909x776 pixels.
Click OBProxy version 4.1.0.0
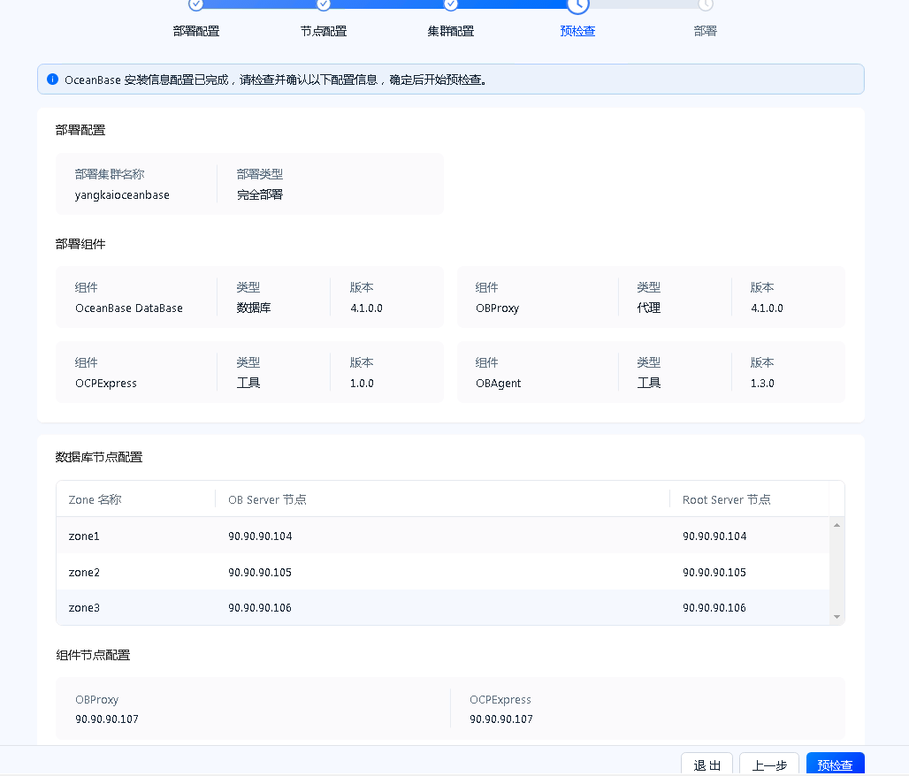click(x=767, y=308)
